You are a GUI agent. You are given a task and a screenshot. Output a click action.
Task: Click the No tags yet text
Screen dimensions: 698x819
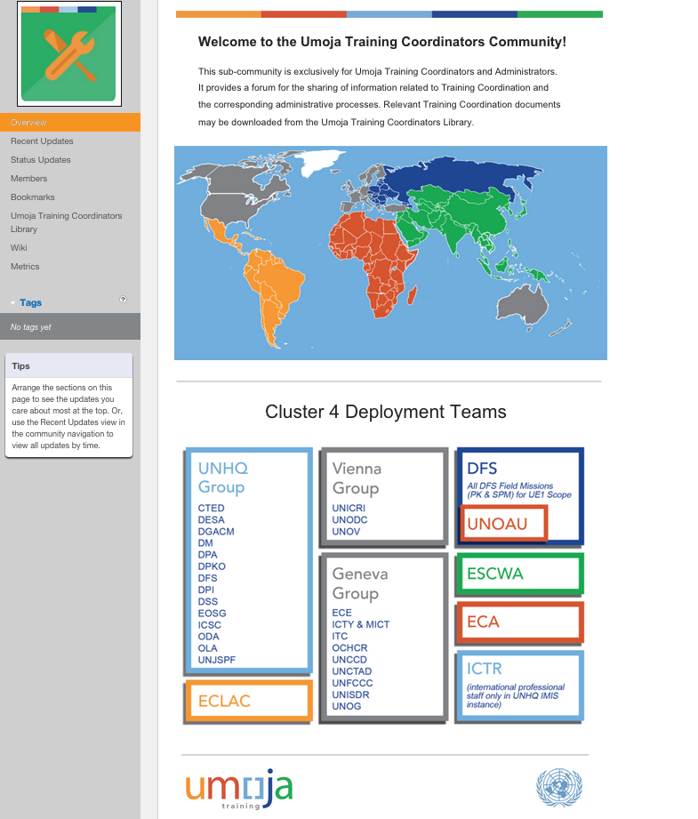[x=31, y=327]
